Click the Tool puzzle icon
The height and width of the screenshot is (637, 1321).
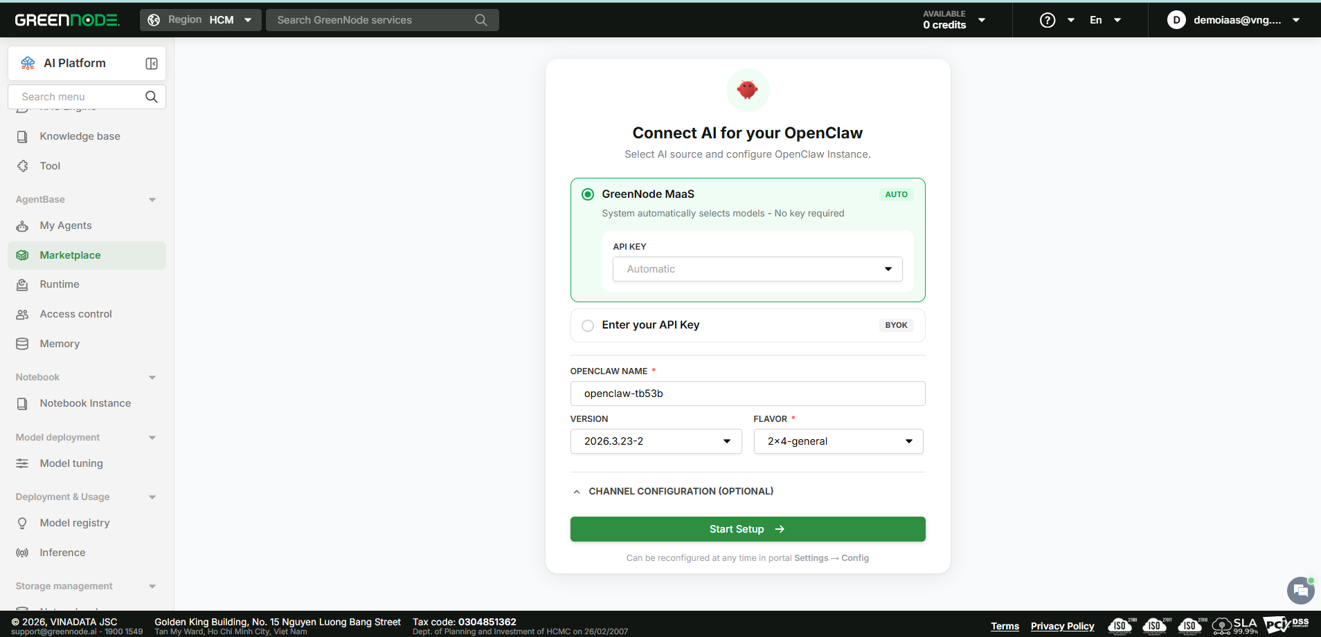point(22,166)
